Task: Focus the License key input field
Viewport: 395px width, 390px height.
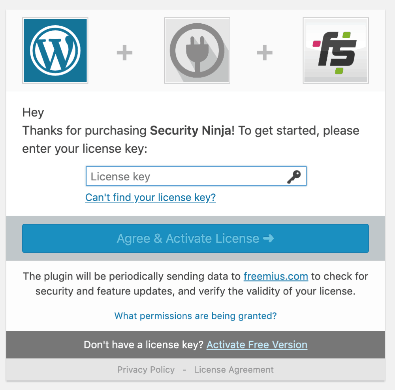Action: (186, 176)
